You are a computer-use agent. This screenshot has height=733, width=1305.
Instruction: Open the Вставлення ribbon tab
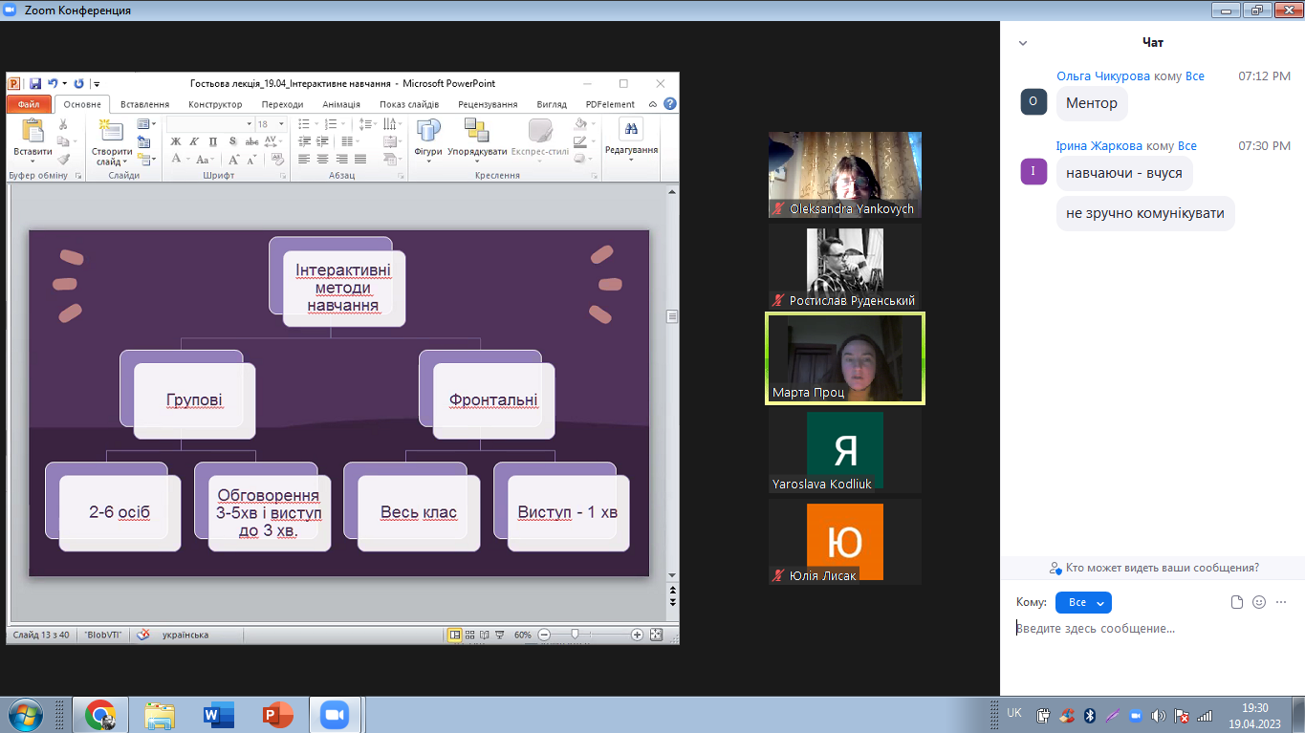[145, 104]
